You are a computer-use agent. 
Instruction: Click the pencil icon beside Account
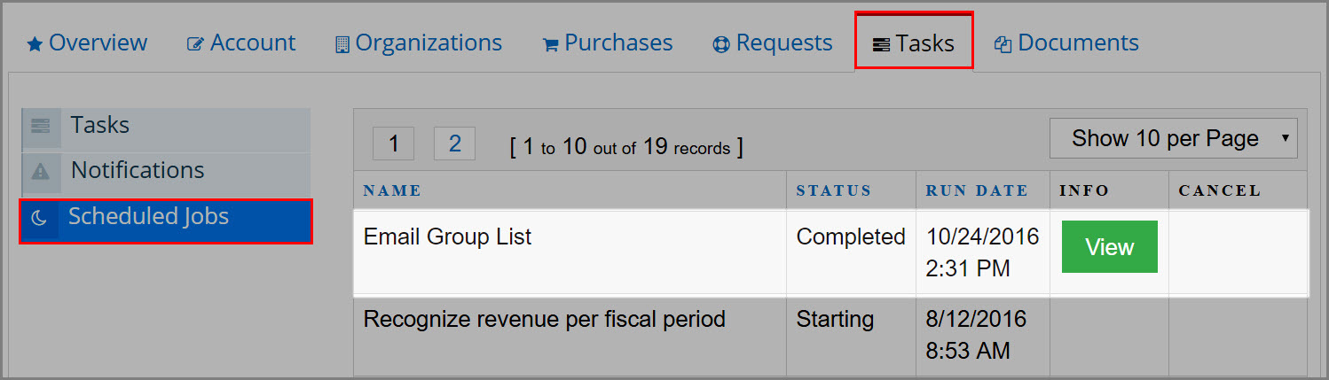(x=195, y=44)
